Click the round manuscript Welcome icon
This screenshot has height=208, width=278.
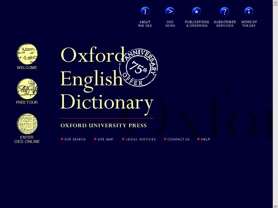[x=27, y=54]
